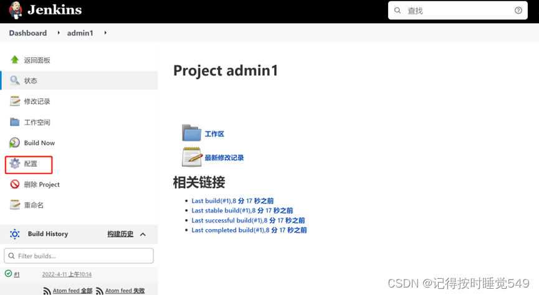Open 配置 in the sidebar
The height and width of the screenshot is (295, 539).
click(x=31, y=164)
